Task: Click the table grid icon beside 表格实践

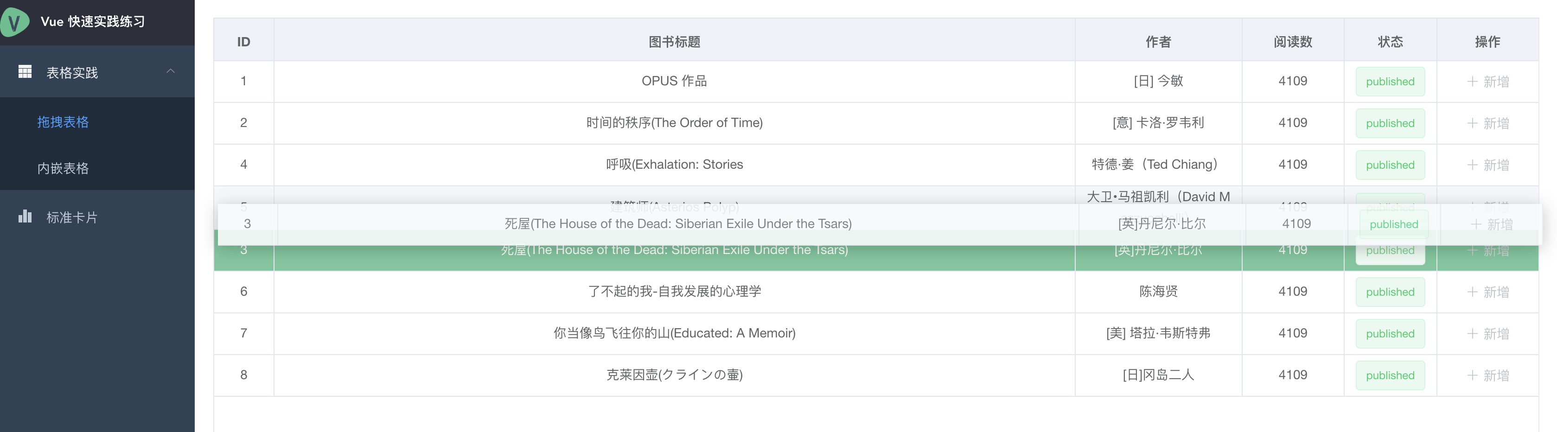Action: (25, 72)
